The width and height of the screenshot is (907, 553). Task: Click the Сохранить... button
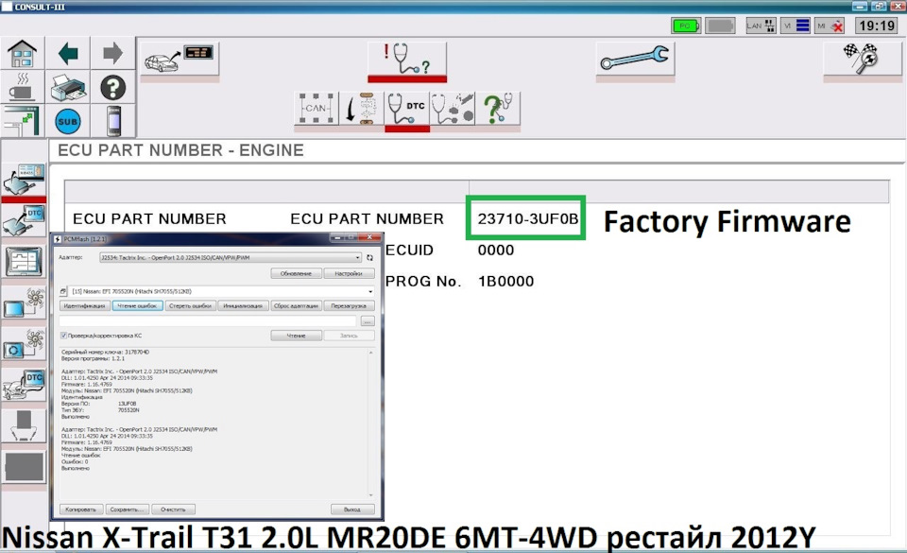click(x=127, y=509)
